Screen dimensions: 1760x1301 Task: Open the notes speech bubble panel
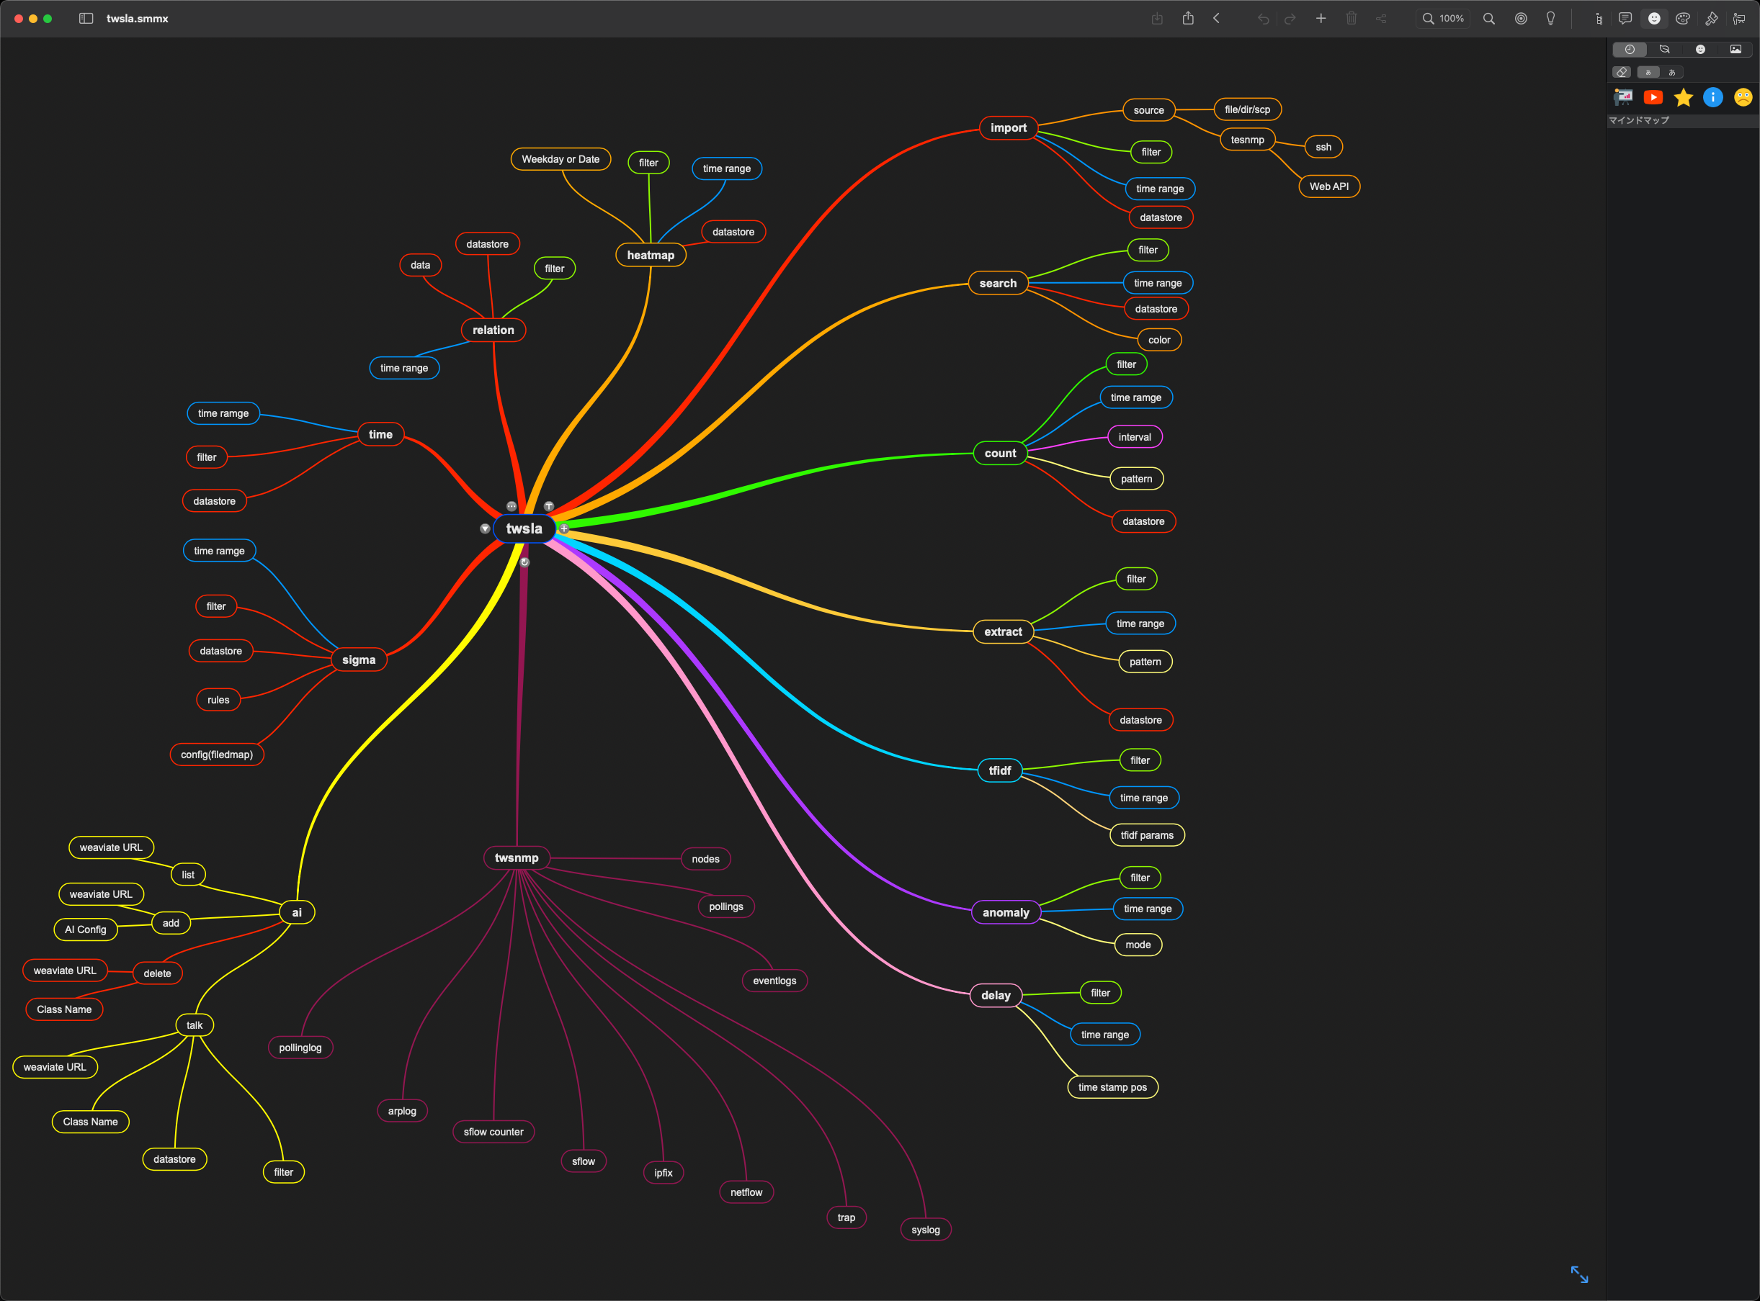click(1625, 18)
